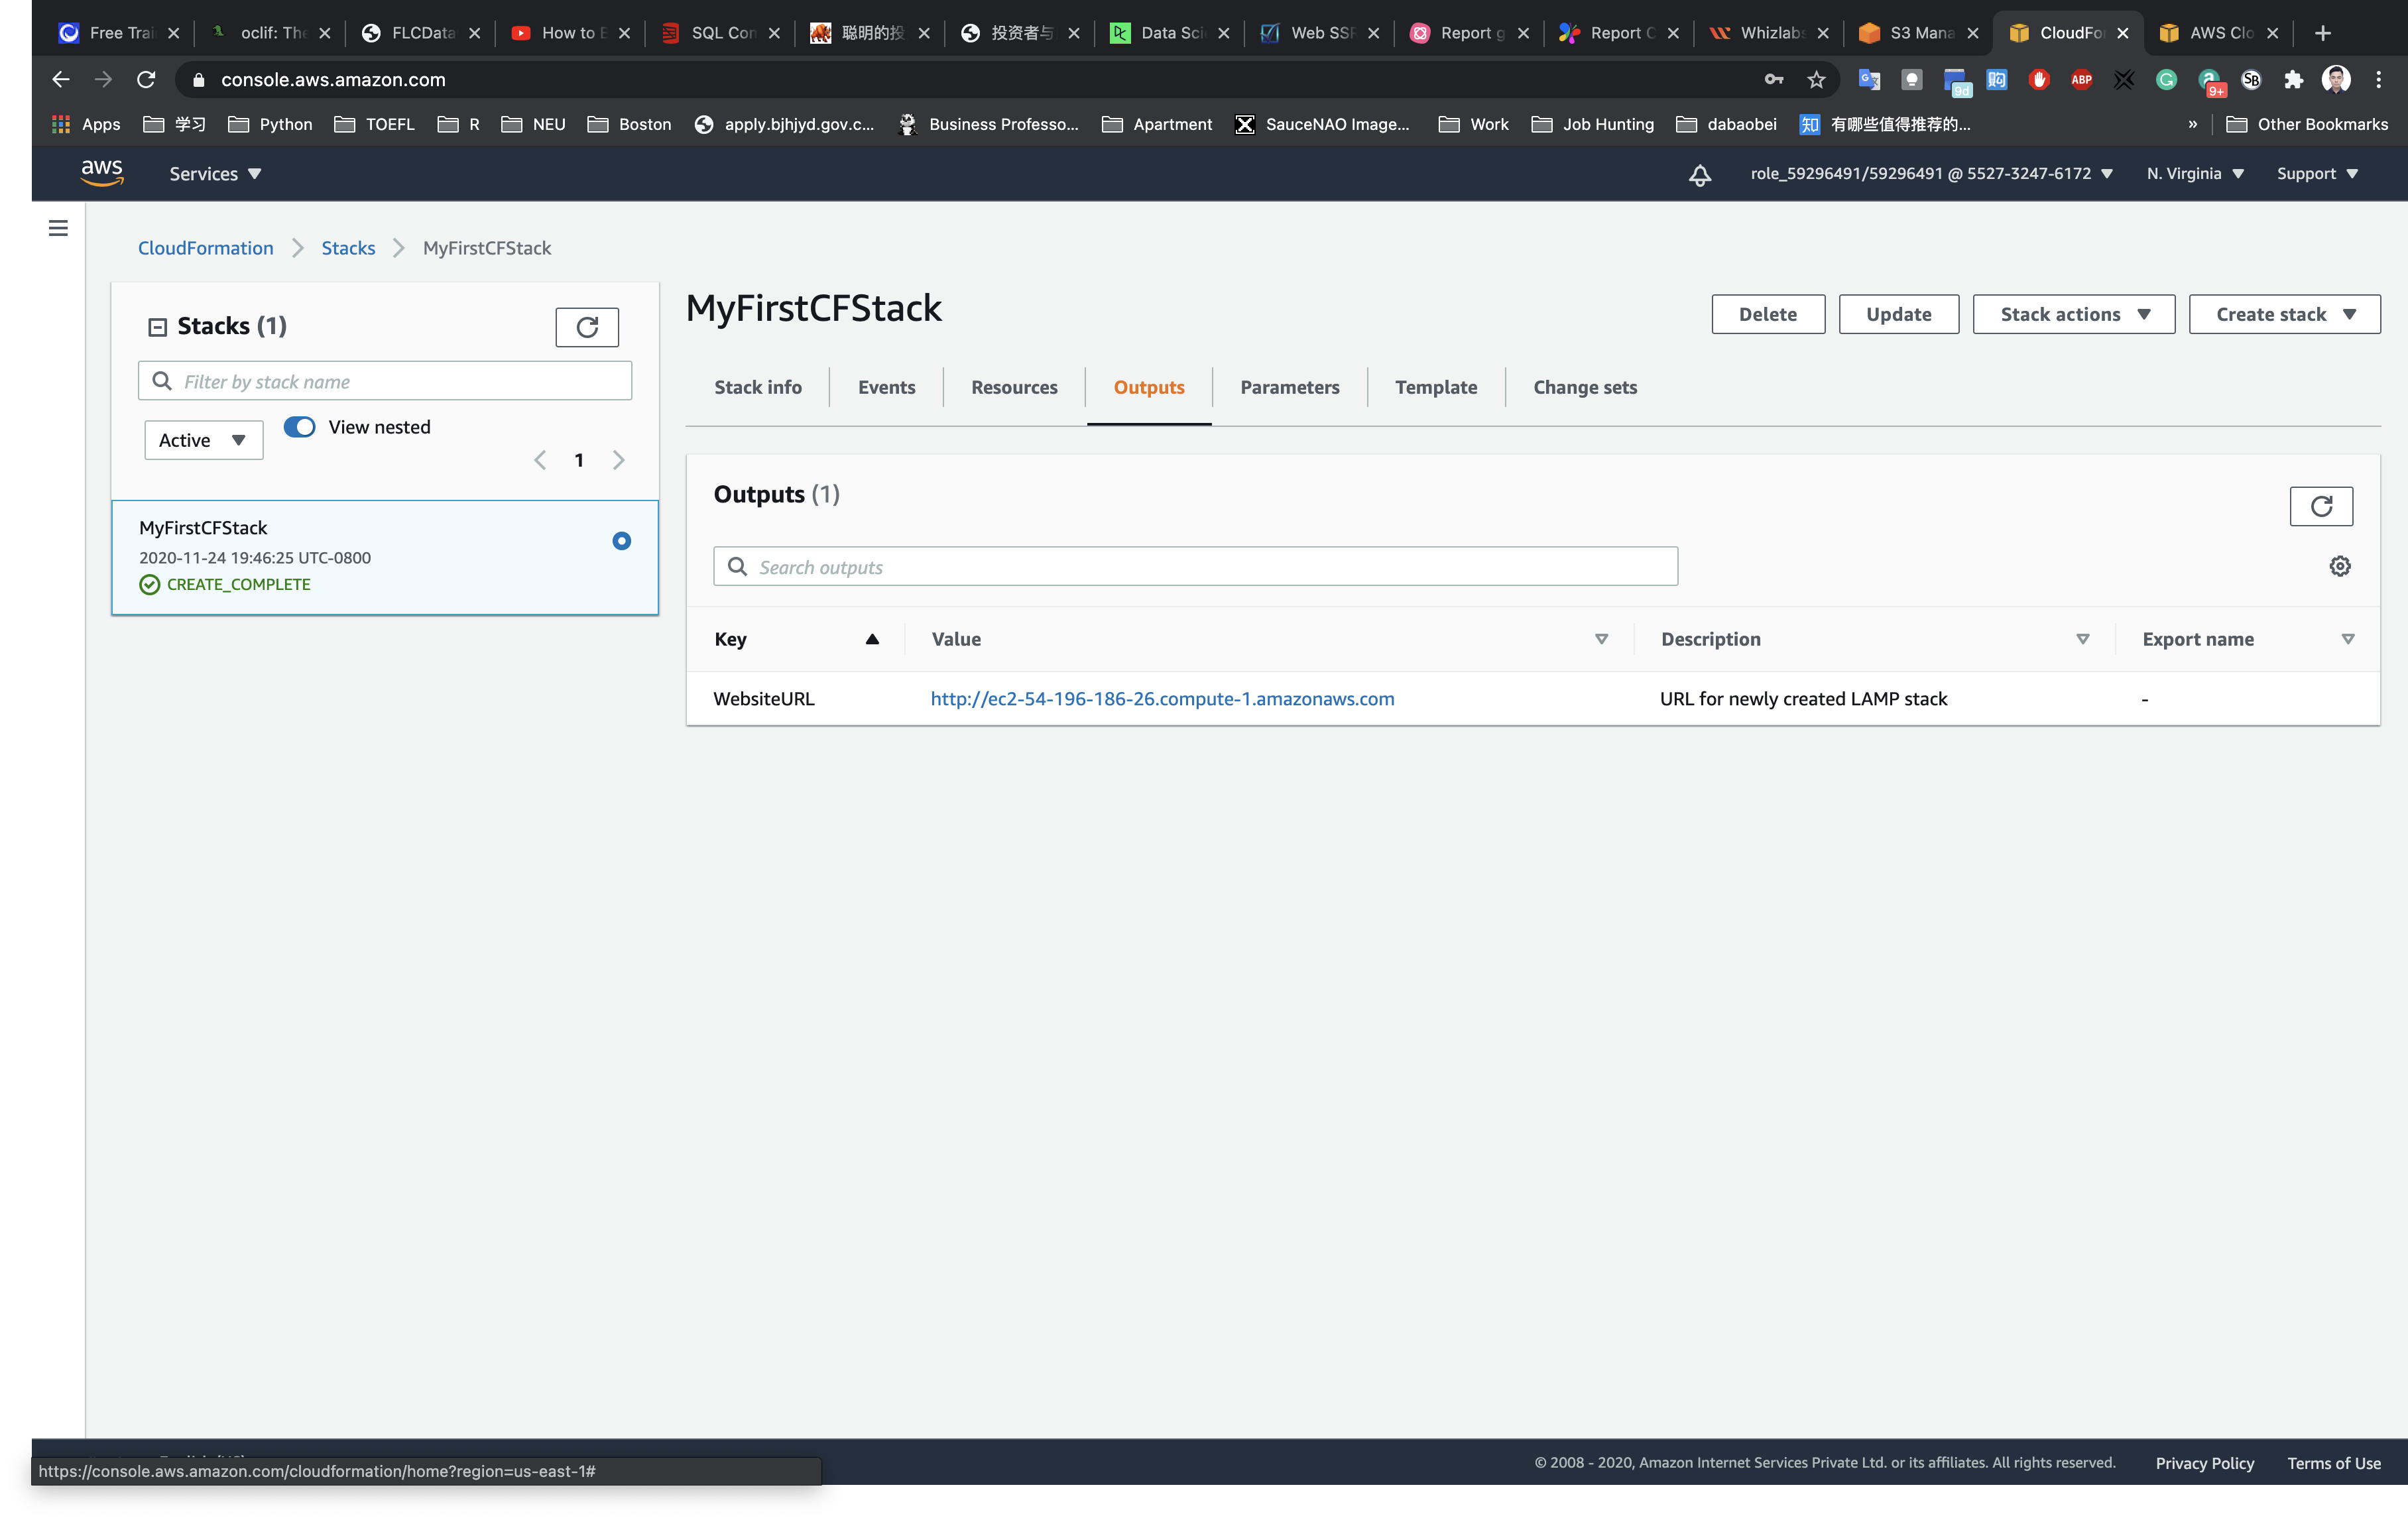
Task: Bookmark page with star icon
Action: (1816, 80)
